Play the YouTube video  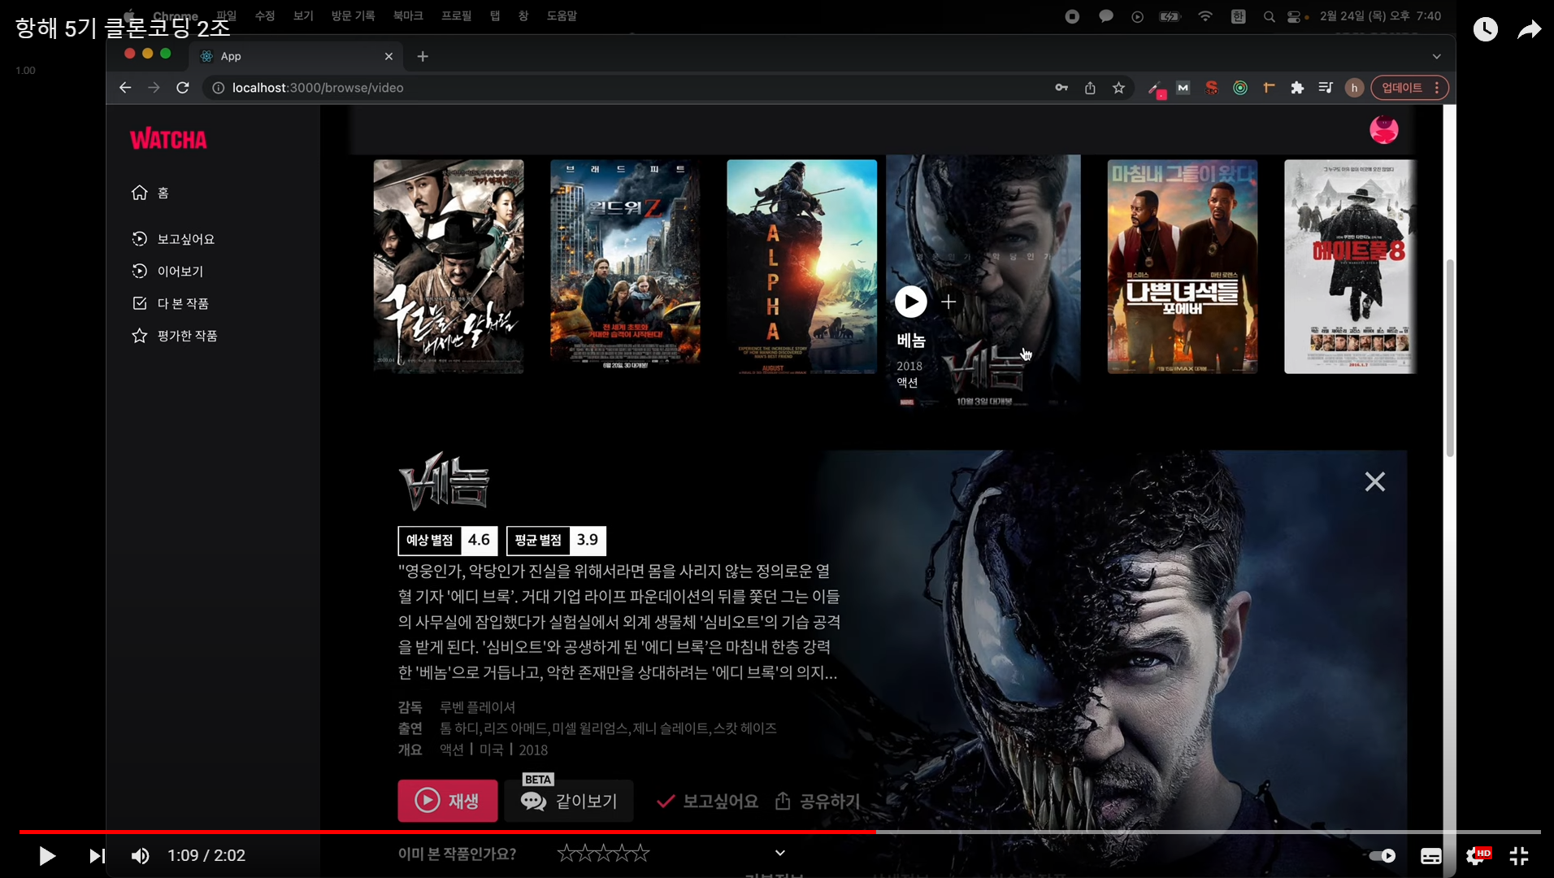[47, 855]
